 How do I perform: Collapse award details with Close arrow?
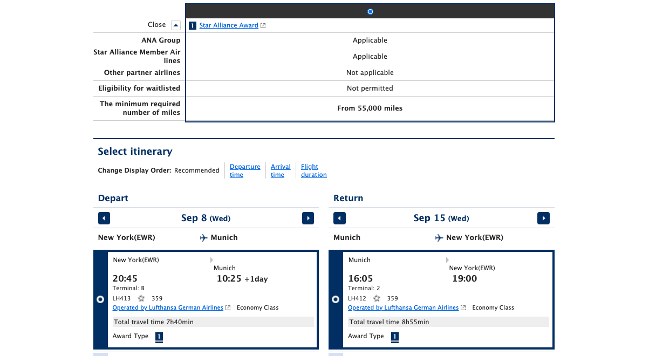pyautogui.click(x=175, y=25)
